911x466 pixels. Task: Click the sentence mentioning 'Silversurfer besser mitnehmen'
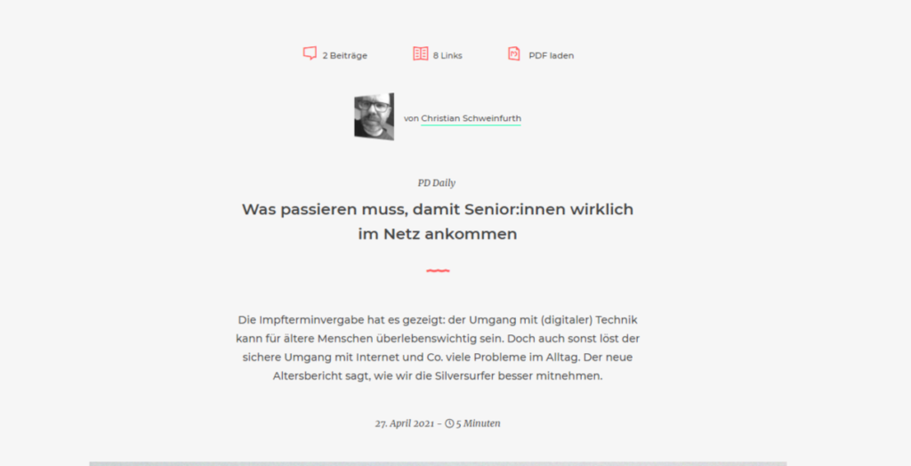coord(438,376)
